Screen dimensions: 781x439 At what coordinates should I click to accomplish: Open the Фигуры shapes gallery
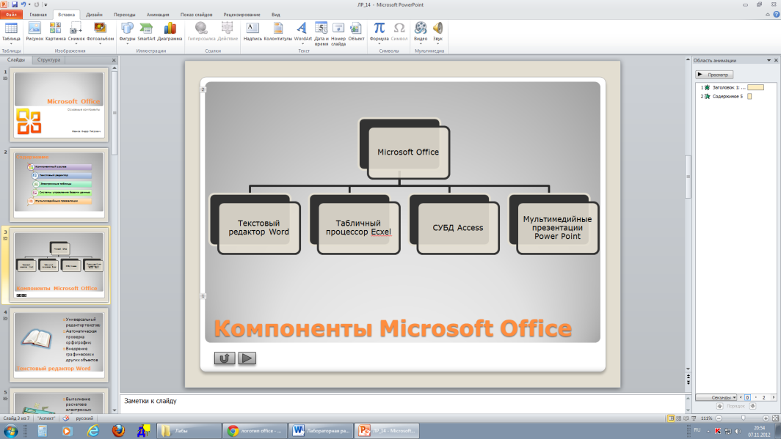click(x=127, y=32)
